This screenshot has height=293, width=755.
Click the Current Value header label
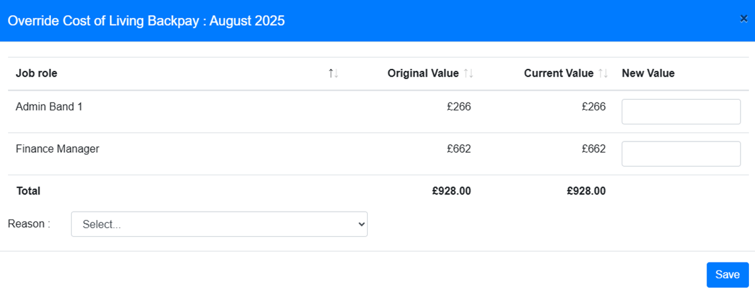click(x=559, y=73)
